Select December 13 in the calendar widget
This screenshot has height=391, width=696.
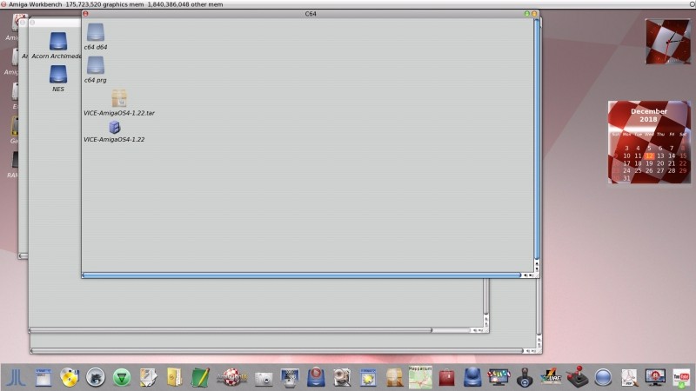[x=660, y=156]
